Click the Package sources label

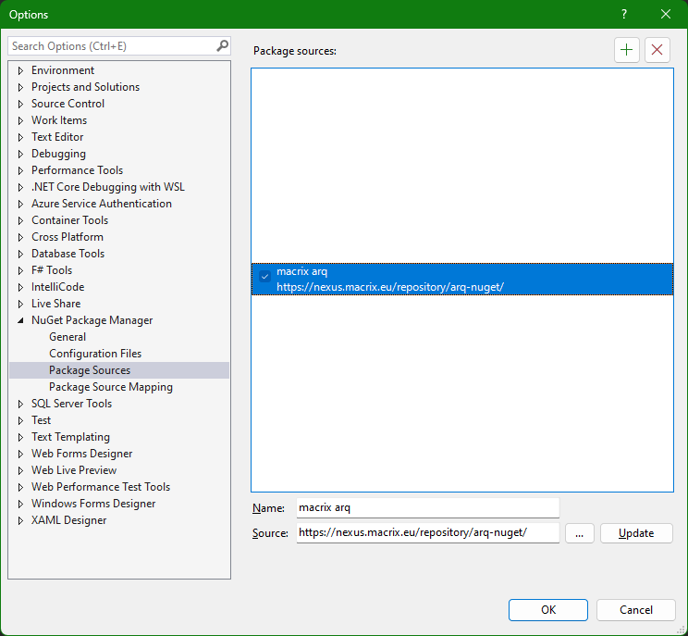click(295, 51)
